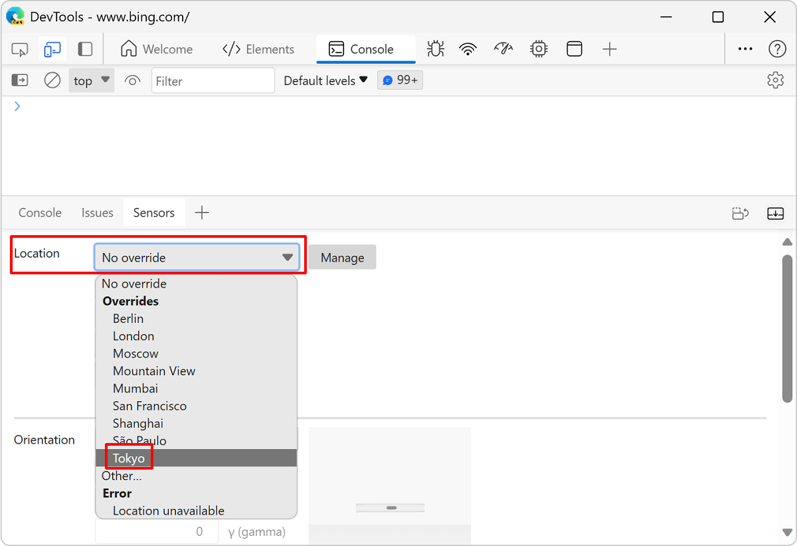Click the Sensors panel scrollbar thumb
The image size is (797, 546).
(787, 328)
